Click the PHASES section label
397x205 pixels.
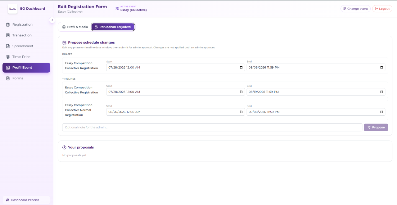click(67, 54)
